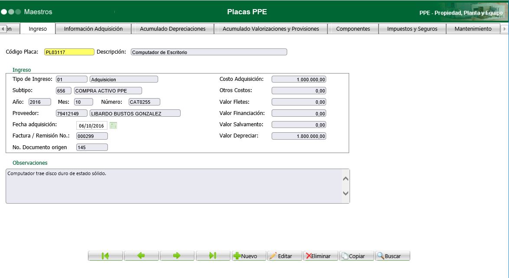Open Acumulado Valorizaciones y Provisiones tab
This screenshot has height=278, width=509.
(271, 29)
